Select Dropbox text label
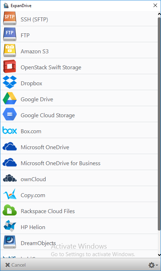The image size is (161, 271). [31, 83]
